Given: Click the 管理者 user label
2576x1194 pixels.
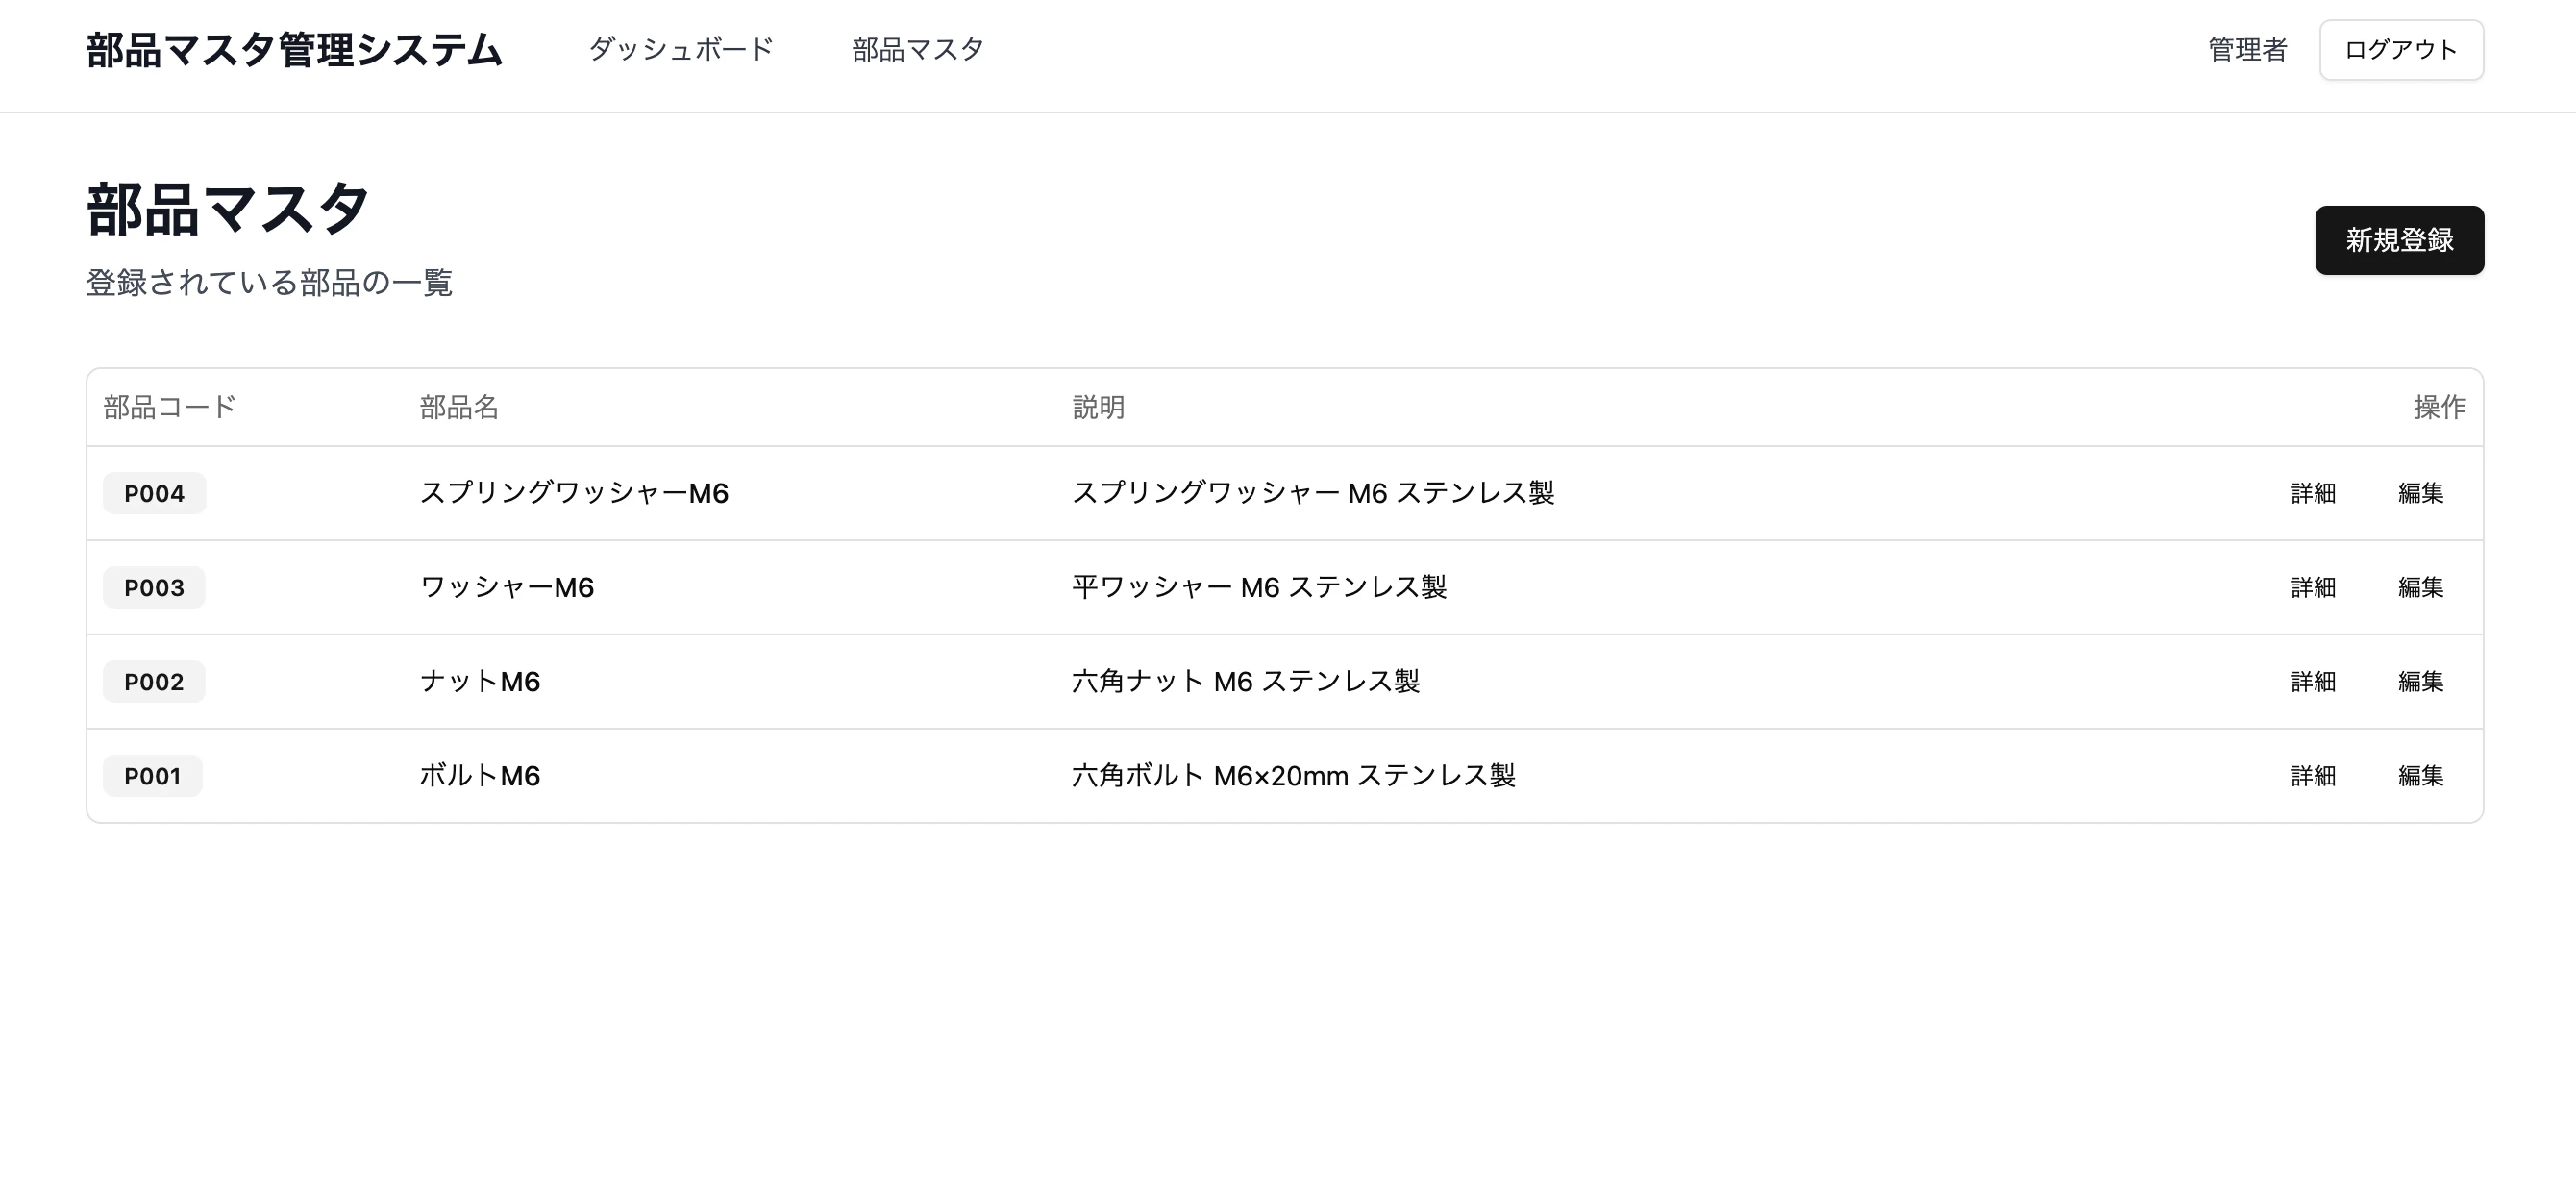Looking at the screenshot, I should click(x=2247, y=50).
